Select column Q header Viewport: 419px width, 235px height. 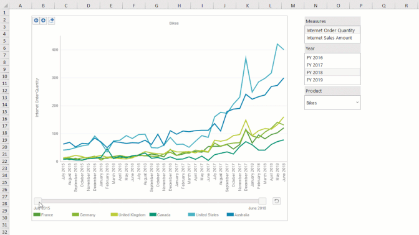[383, 6]
